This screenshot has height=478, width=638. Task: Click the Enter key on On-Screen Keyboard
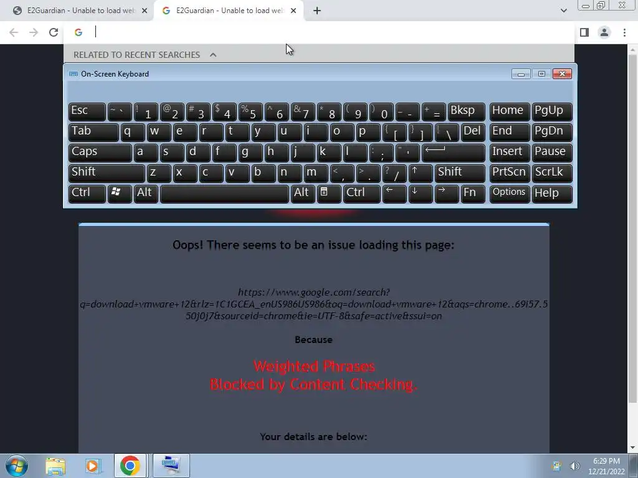point(454,152)
